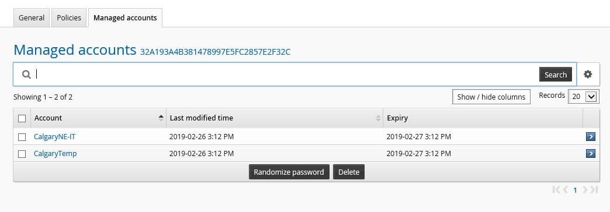This screenshot has height=212, width=610.
Task: Click the Show / hide columns button
Action: 491,97
